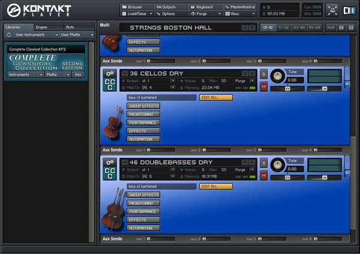Screen dimensions: 360x254
Task: Open the 36 Cellos Dry instrument options gear
Action: pos(110,73)
